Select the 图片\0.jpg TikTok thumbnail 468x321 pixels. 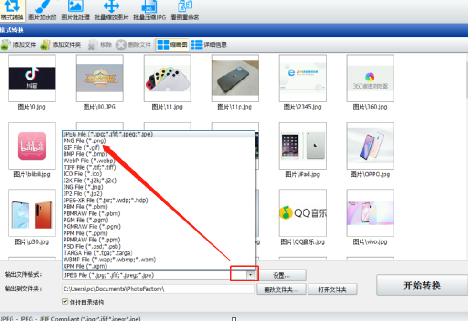pos(32,78)
